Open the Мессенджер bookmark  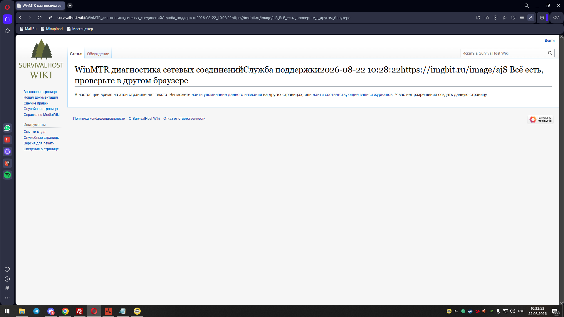[x=80, y=29]
